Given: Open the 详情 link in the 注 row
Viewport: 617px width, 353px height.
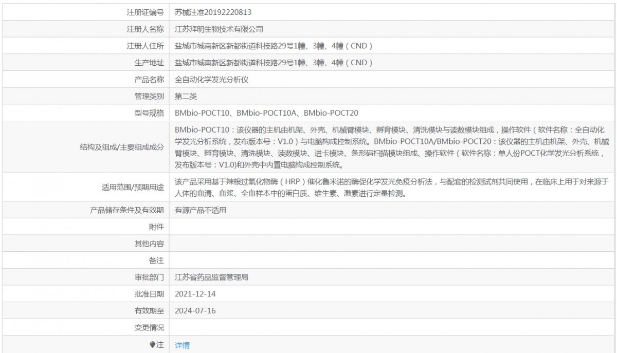Looking at the screenshot, I should 182,345.
